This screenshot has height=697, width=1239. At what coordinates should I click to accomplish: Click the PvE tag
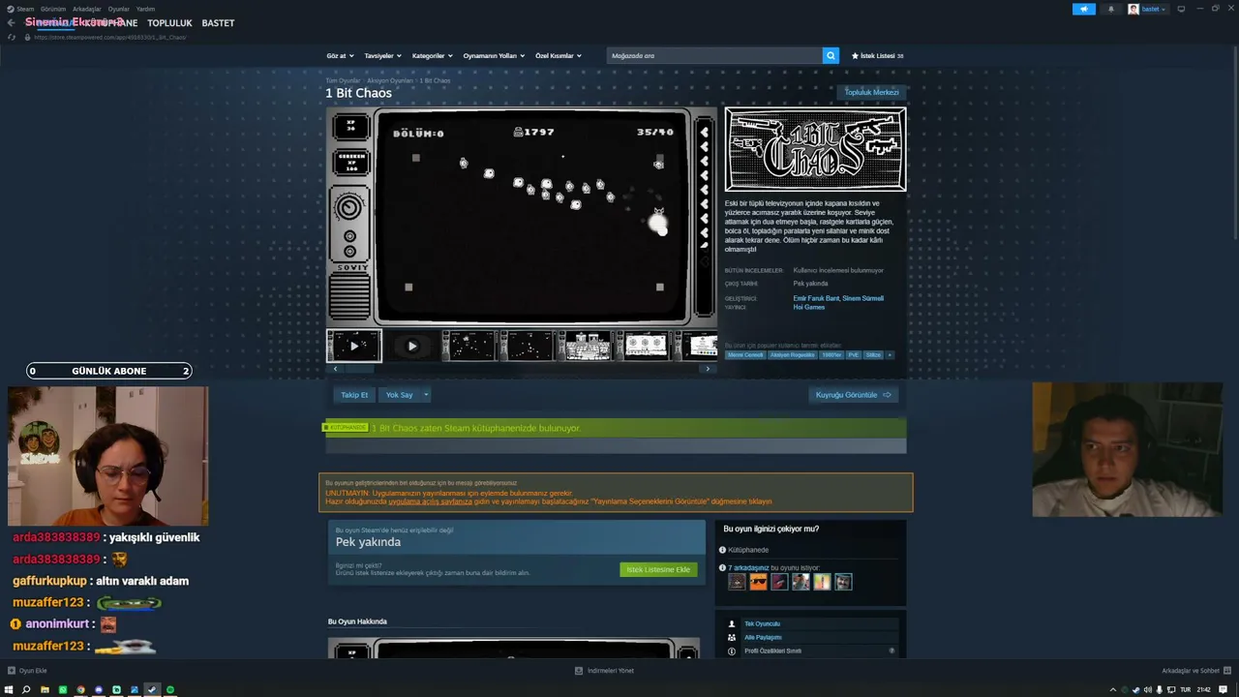coord(853,355)
